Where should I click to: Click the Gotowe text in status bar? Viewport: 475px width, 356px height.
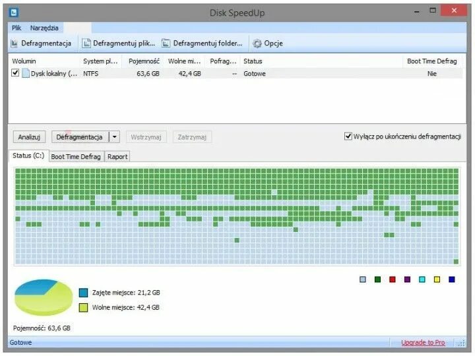coord(20,342)
